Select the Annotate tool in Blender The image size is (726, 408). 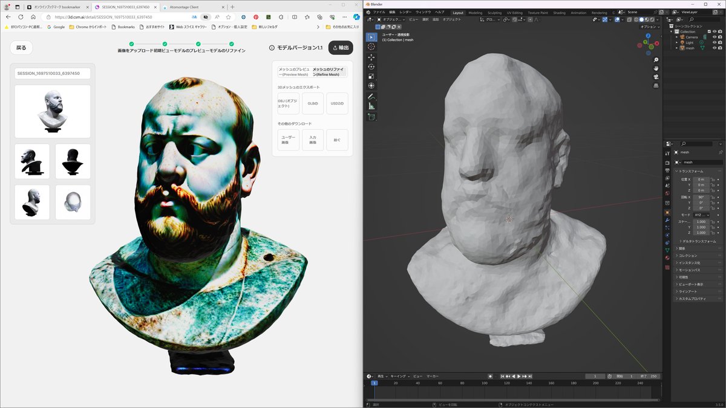pos(371,97)
